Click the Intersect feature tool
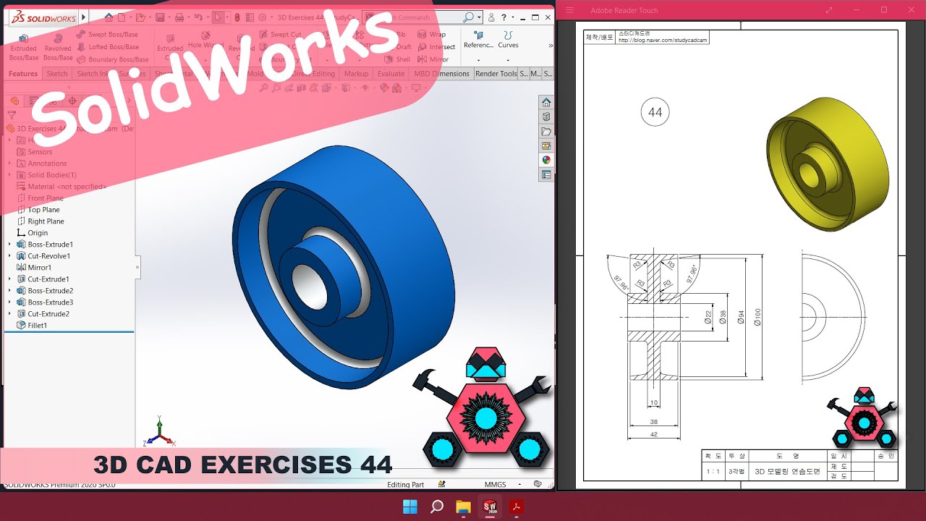 point(436,47)
